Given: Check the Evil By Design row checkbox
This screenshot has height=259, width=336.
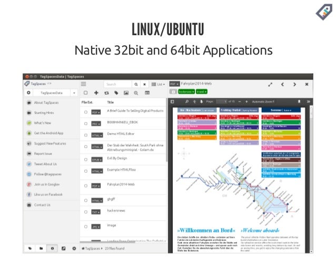Looking at the screenshot, I should (86, 159).
